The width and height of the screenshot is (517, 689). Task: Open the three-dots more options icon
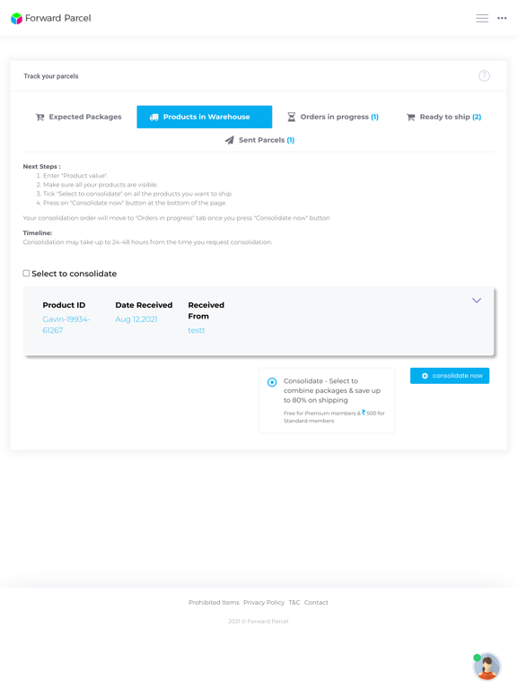pyautogui.click(x=502, y=18)
